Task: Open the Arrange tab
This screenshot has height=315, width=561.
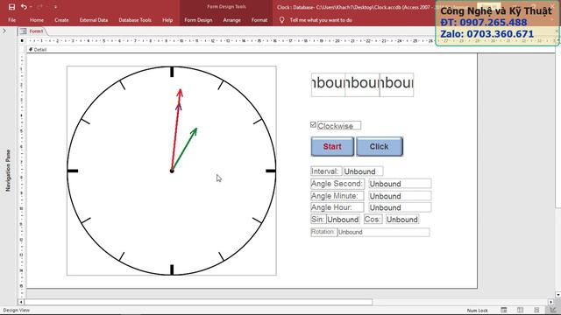Action: (x=231, y=20)
